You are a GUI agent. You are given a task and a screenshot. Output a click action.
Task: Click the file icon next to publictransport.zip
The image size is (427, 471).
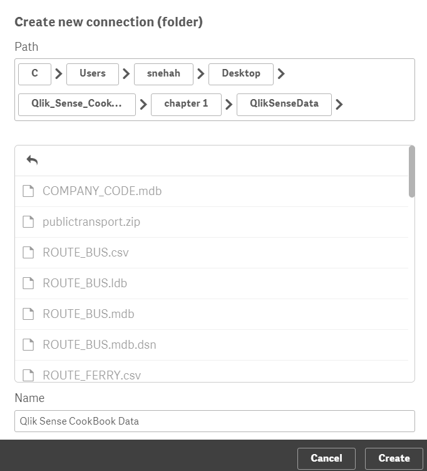coord(28,221)
